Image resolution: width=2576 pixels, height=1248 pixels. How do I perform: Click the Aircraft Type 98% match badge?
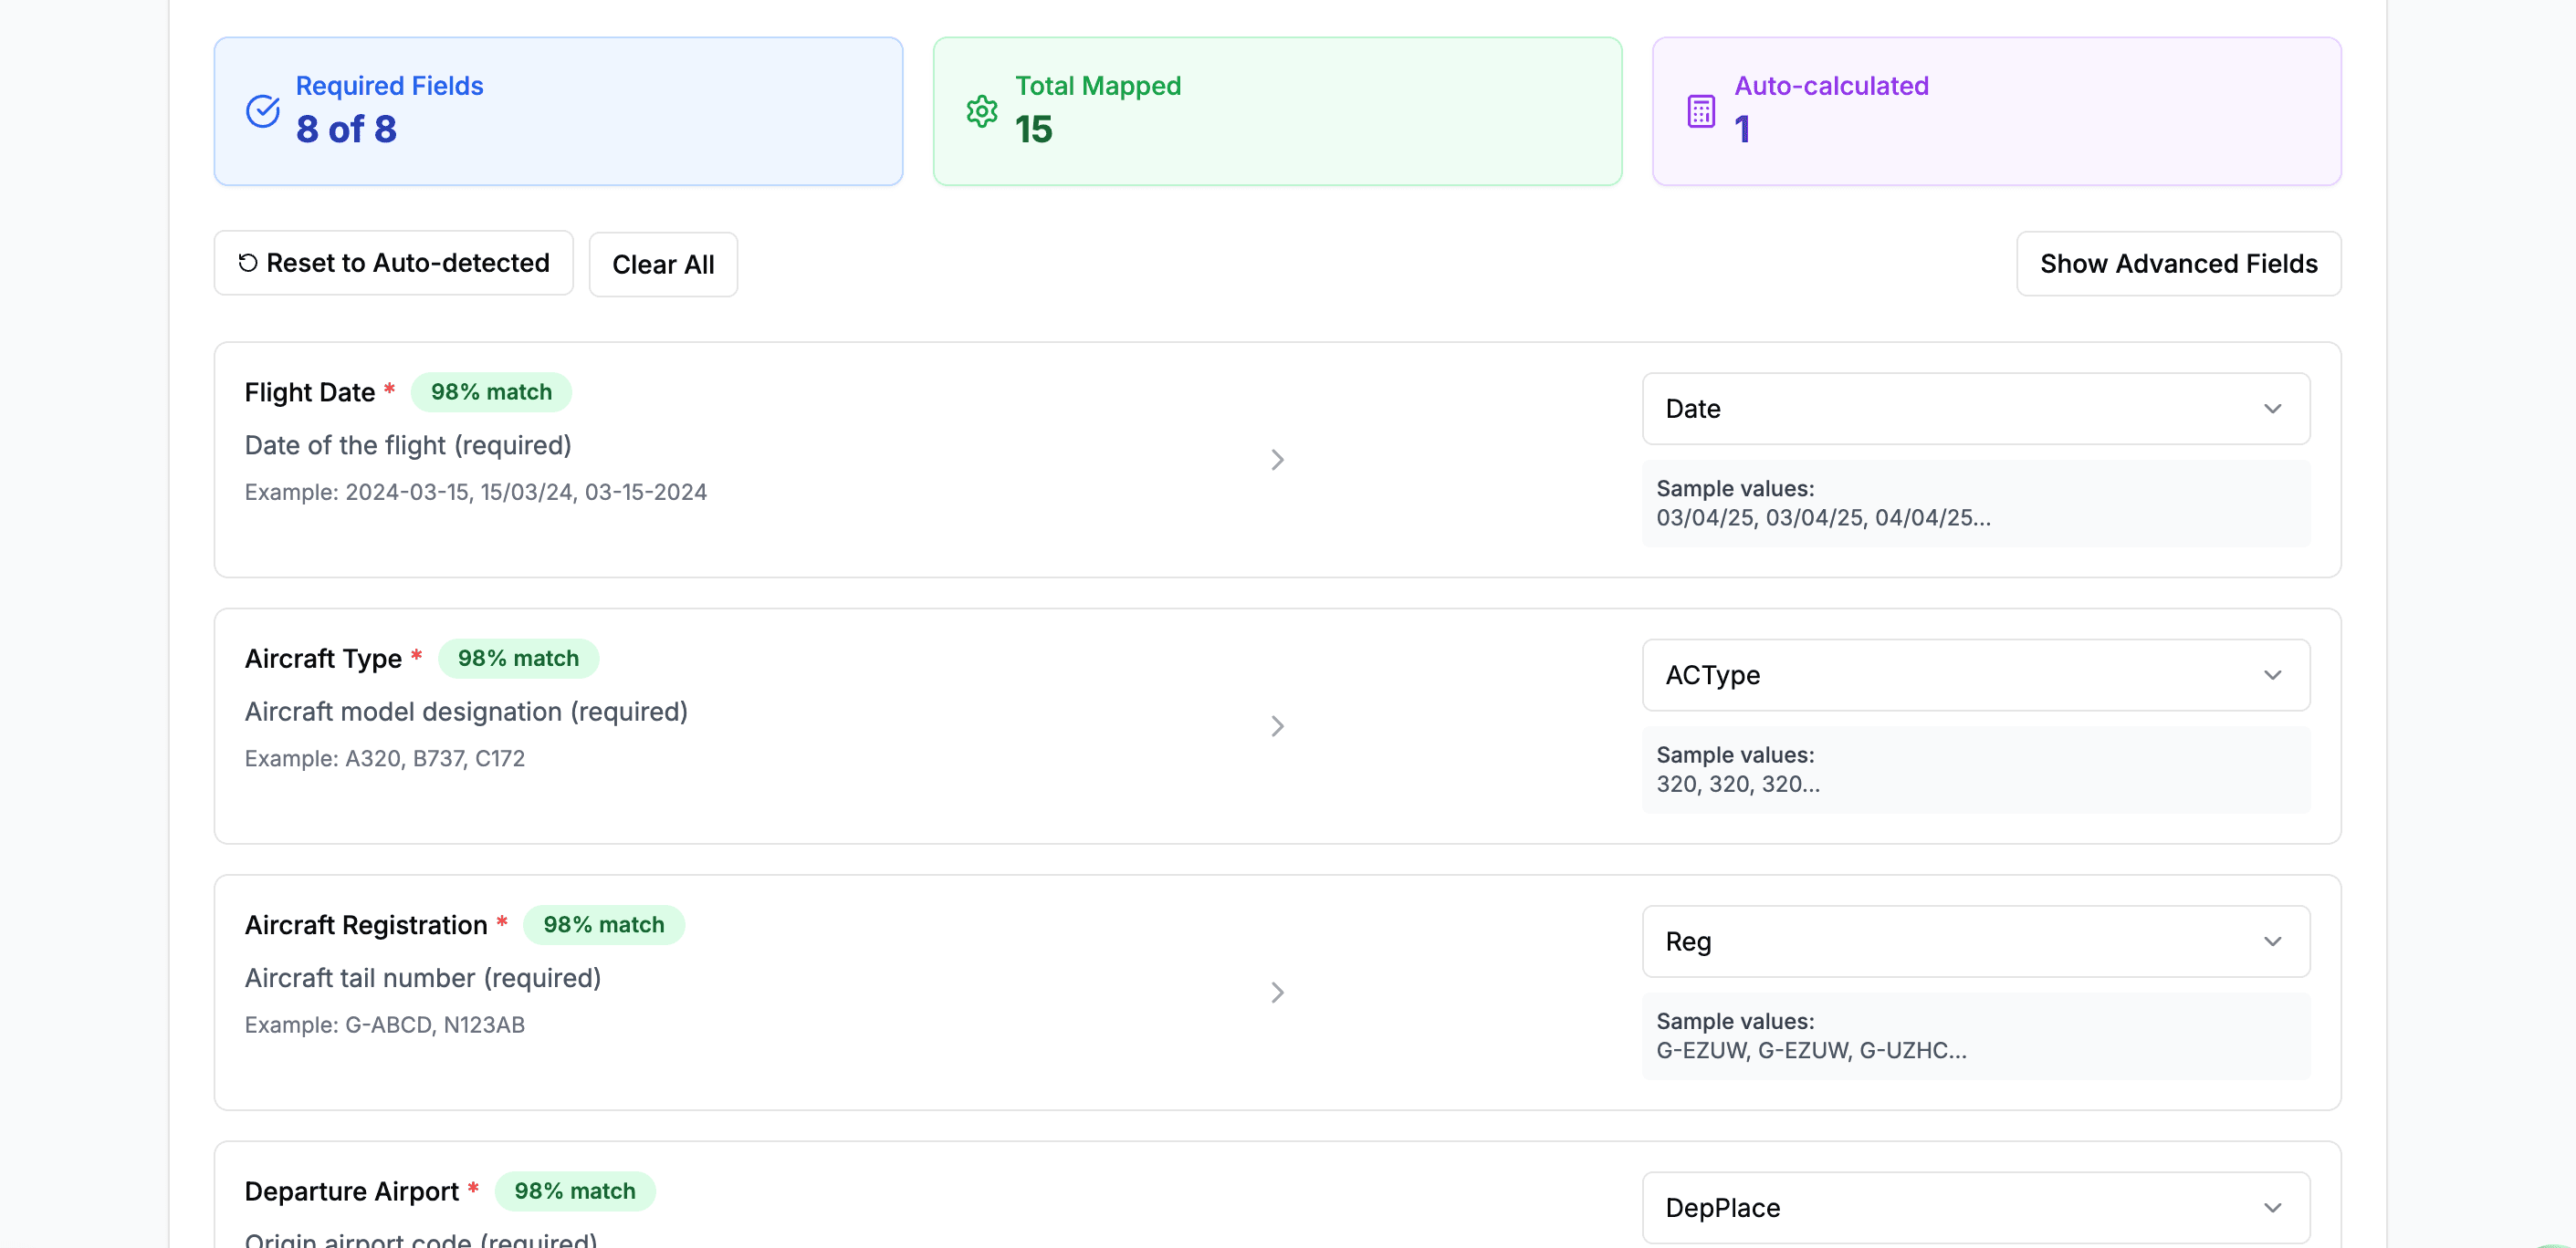point(518,659)
